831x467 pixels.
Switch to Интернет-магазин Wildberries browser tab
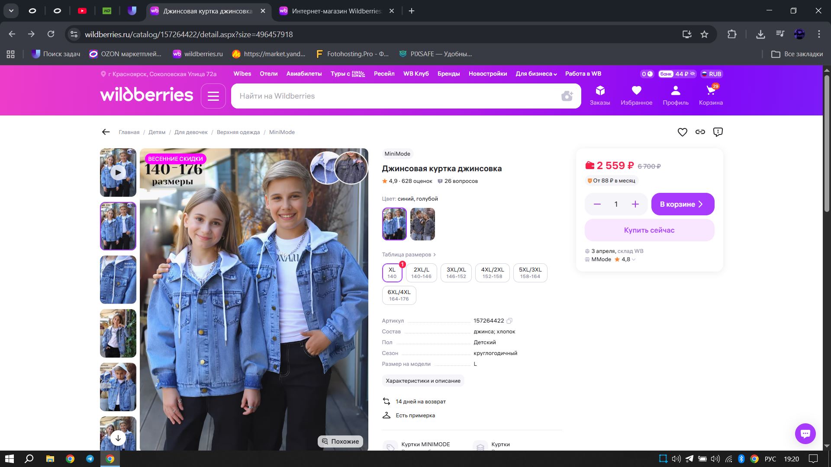(336, 11)
